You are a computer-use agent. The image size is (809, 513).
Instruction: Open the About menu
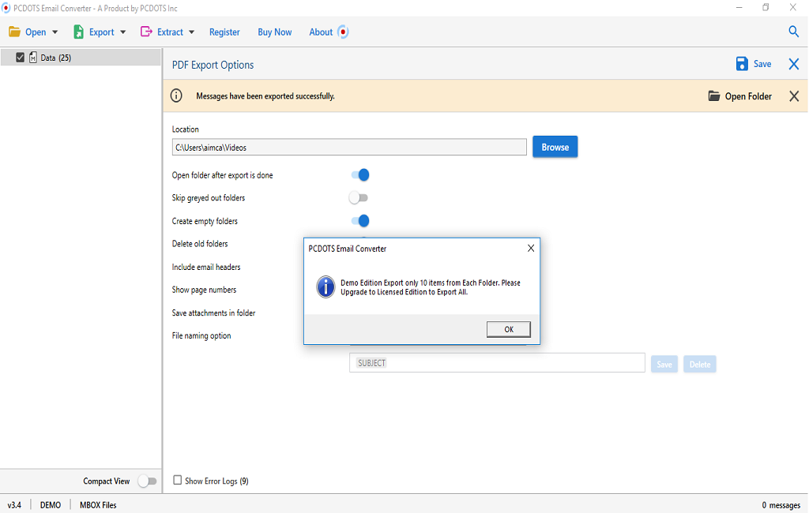(x=321, y=32)
